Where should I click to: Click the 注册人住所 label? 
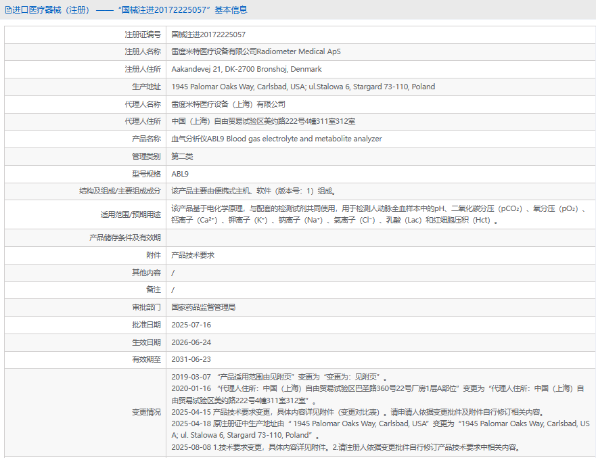pos(143,69)
